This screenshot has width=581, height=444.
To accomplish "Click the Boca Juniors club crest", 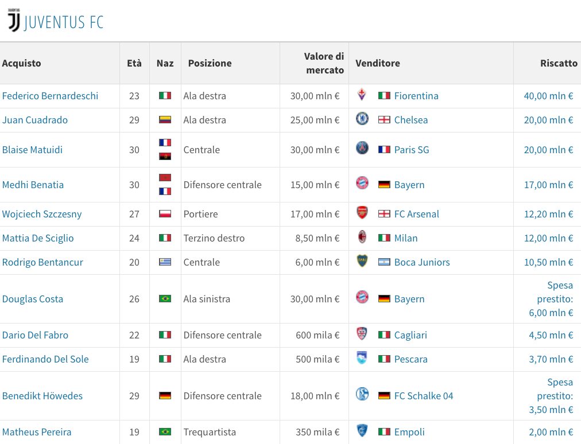I will coord(362,260).
